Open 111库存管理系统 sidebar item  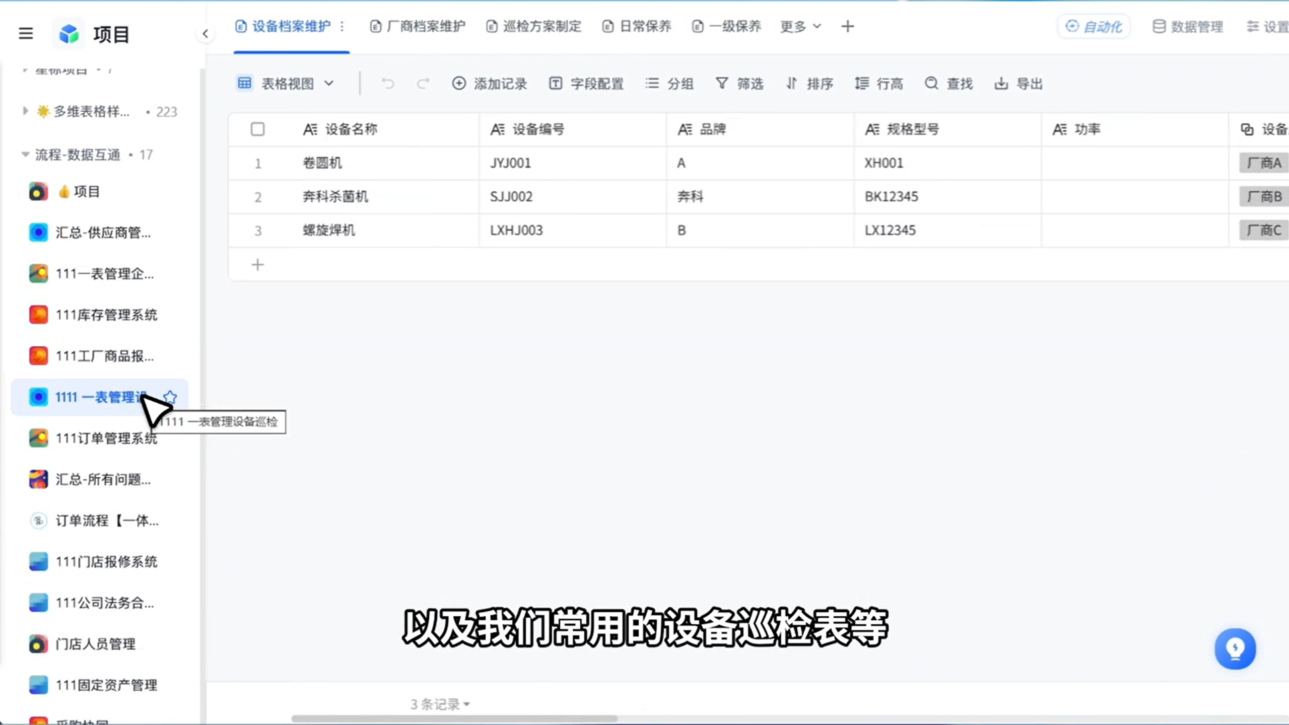click(100, 315)
